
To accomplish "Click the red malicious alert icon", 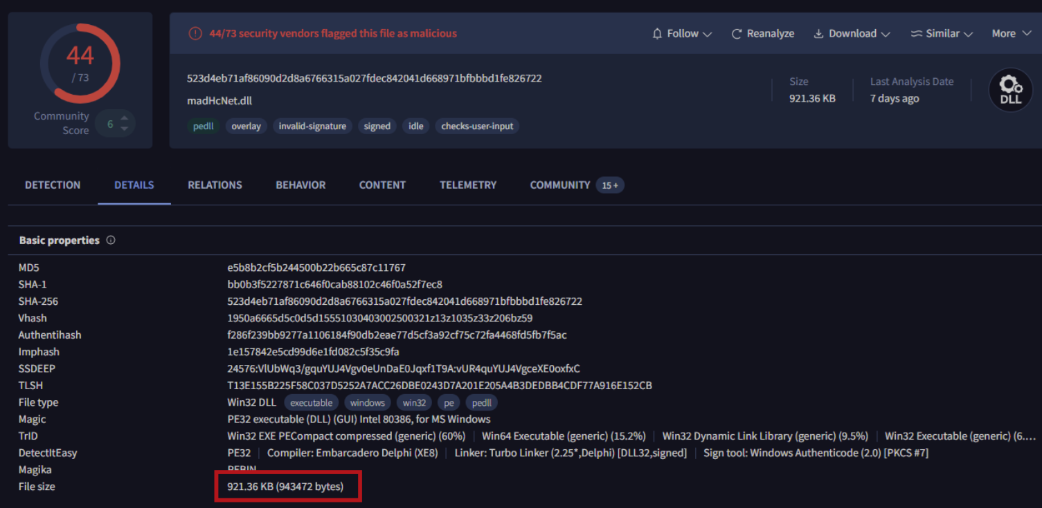I will [195, 33].
